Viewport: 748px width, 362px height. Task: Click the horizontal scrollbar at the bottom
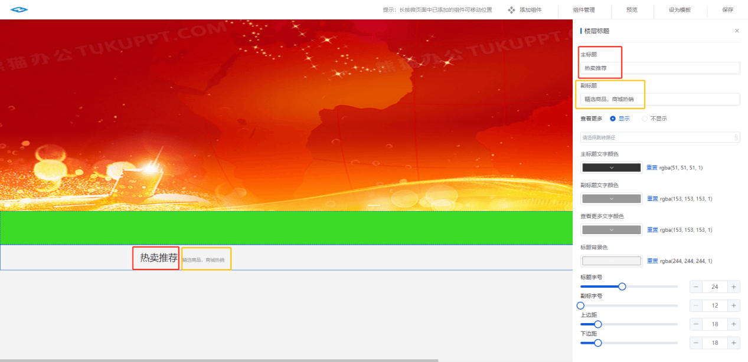(219, 360)
